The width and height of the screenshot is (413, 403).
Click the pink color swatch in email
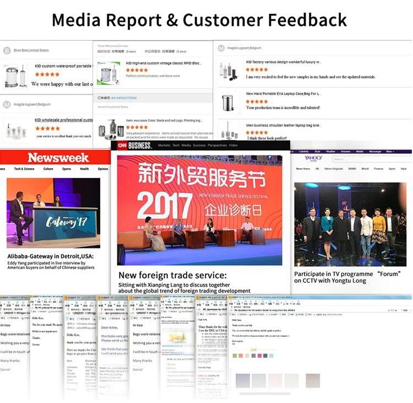click(x=259, y=356)
